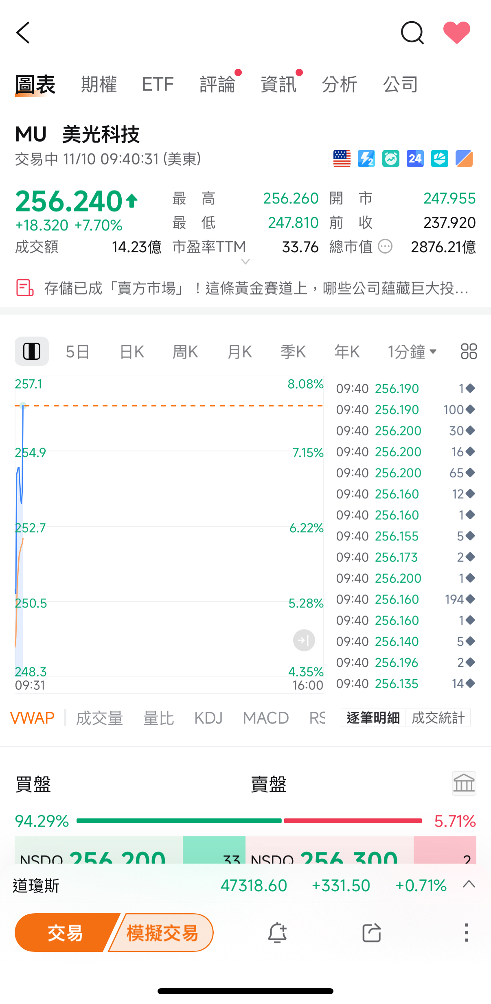Tap the US flag market icon
The width and height of the screenshot is (491, 1004).
pyautogui.click(x=342, y=159)
